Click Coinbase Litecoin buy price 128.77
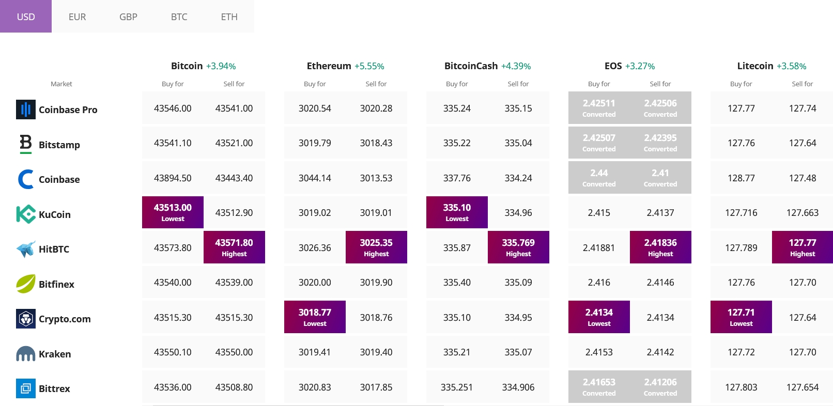This screenshot has height=406, width=833. click(741, 178)
